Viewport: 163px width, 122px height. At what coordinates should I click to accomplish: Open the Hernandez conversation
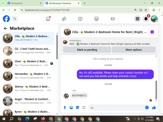pyautogui.click(x=28, y=76)
